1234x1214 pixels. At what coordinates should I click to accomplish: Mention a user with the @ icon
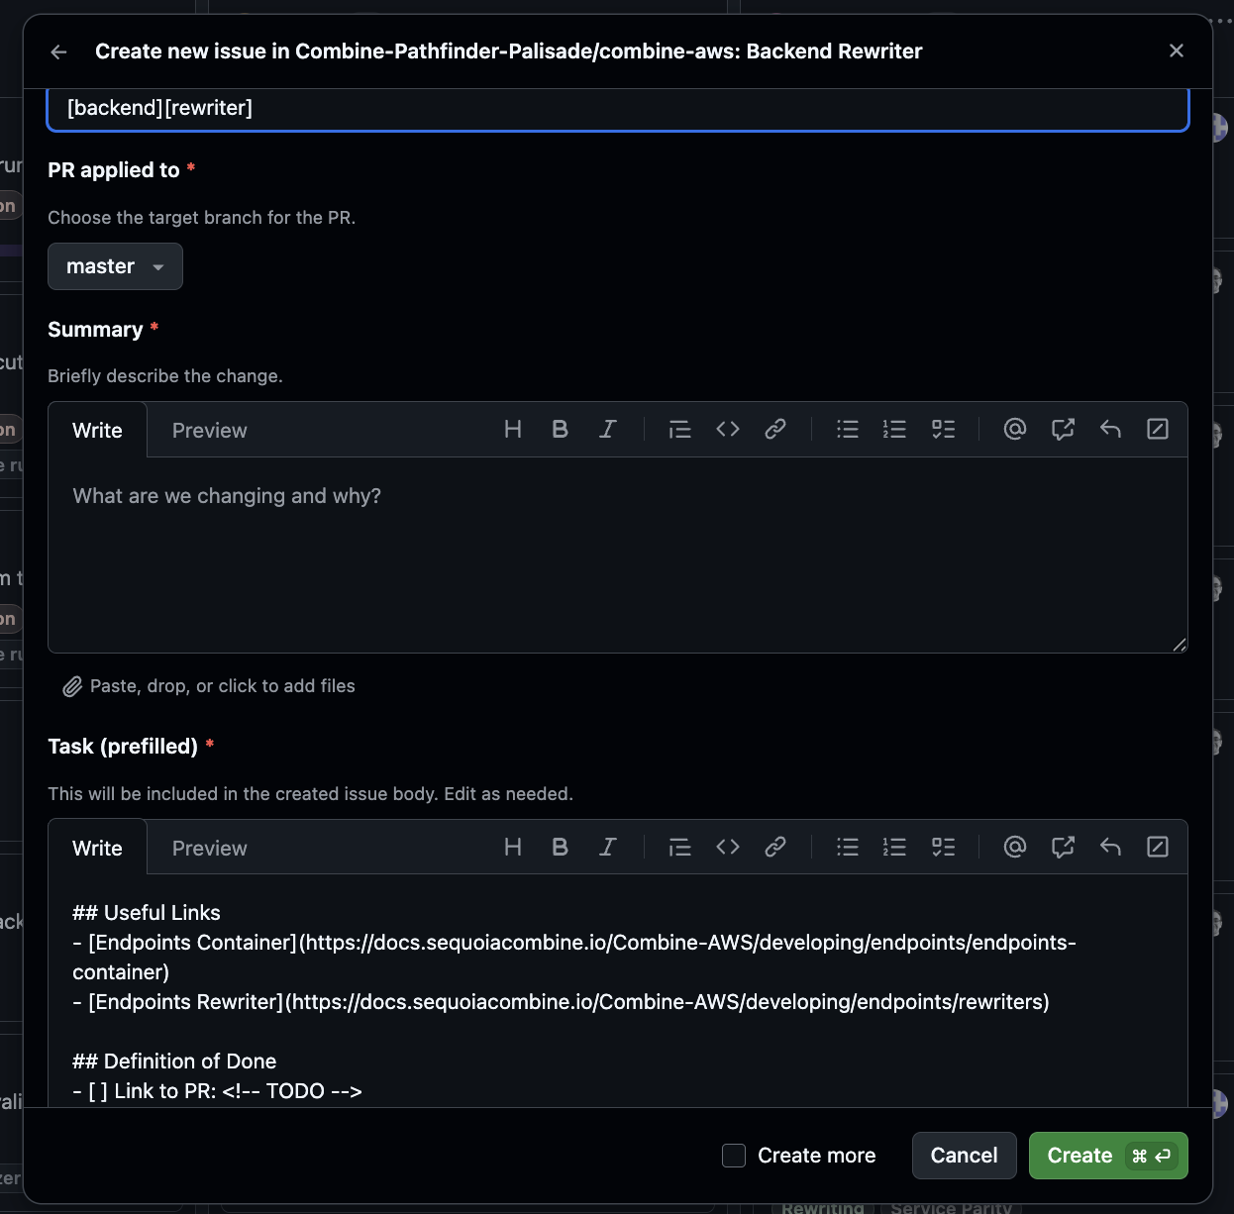click(x=1014, y=429)
